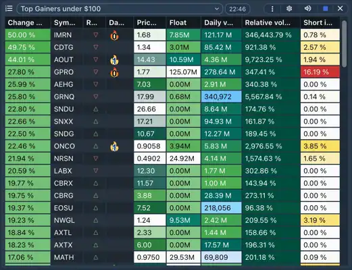
Task: Select the GPRO symbol
Action: 64,72
